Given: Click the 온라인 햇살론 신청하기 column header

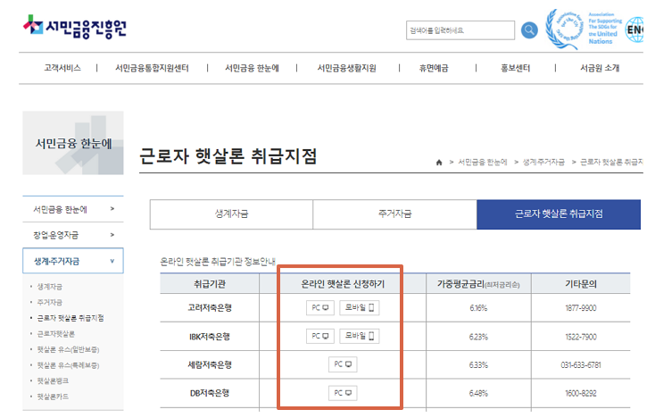Looking at the screenshot, I should pos(343,284).
